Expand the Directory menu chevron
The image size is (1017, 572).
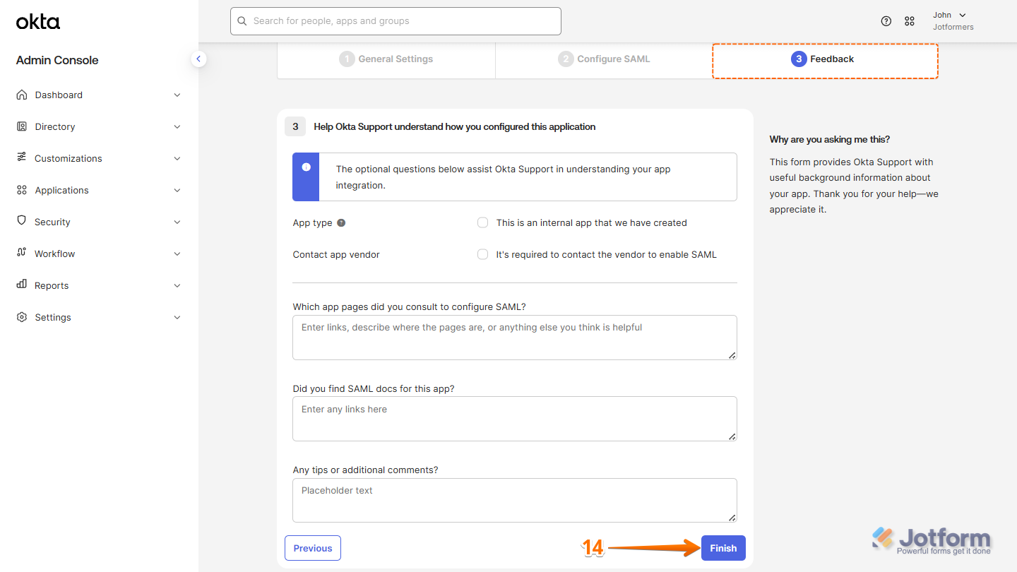pos(177,127)
